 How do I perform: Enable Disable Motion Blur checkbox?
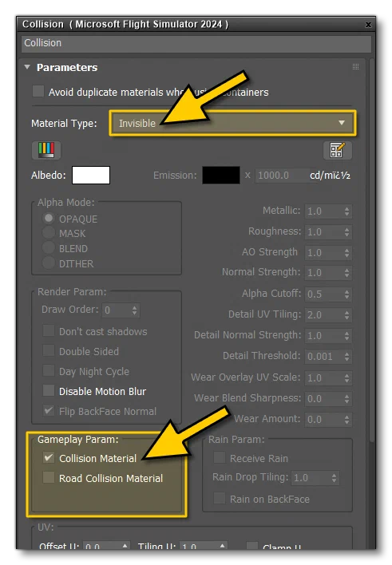pos(49,390)
